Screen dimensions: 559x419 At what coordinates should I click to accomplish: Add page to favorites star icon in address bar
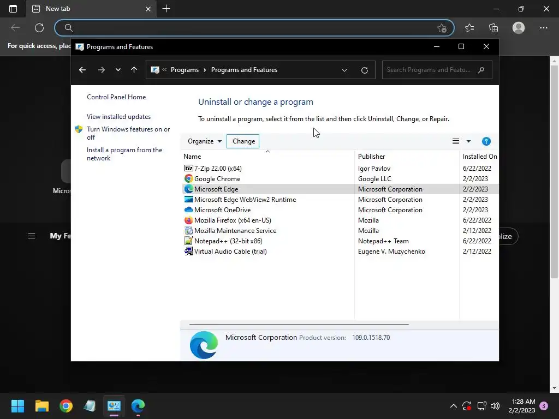pyautogui.click(x=442, y=28)
